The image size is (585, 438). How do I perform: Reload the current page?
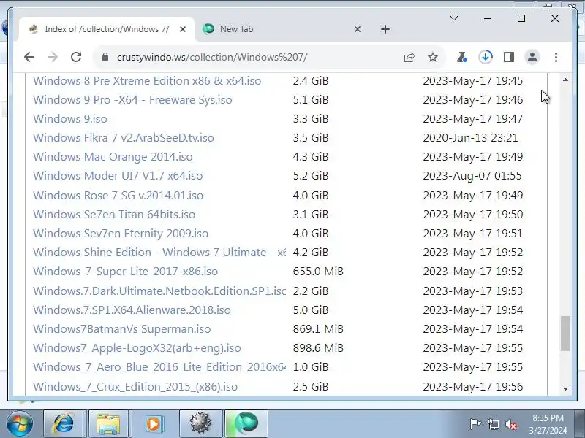[76, 57]
